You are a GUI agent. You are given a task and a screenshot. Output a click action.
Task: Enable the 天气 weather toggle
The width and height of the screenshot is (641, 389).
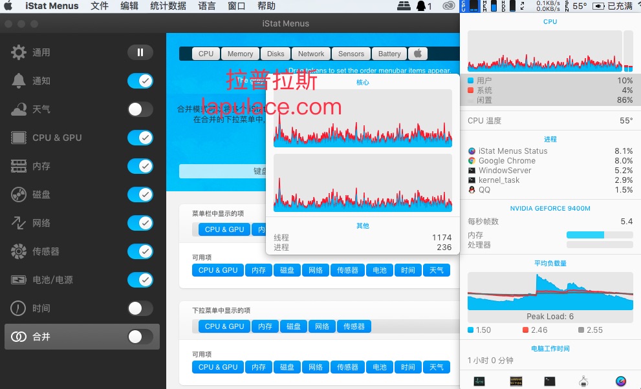tap(140, 109)
